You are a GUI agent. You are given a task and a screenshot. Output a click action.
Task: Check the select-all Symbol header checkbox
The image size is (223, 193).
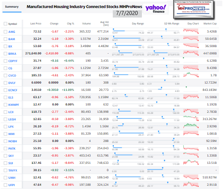5,24
